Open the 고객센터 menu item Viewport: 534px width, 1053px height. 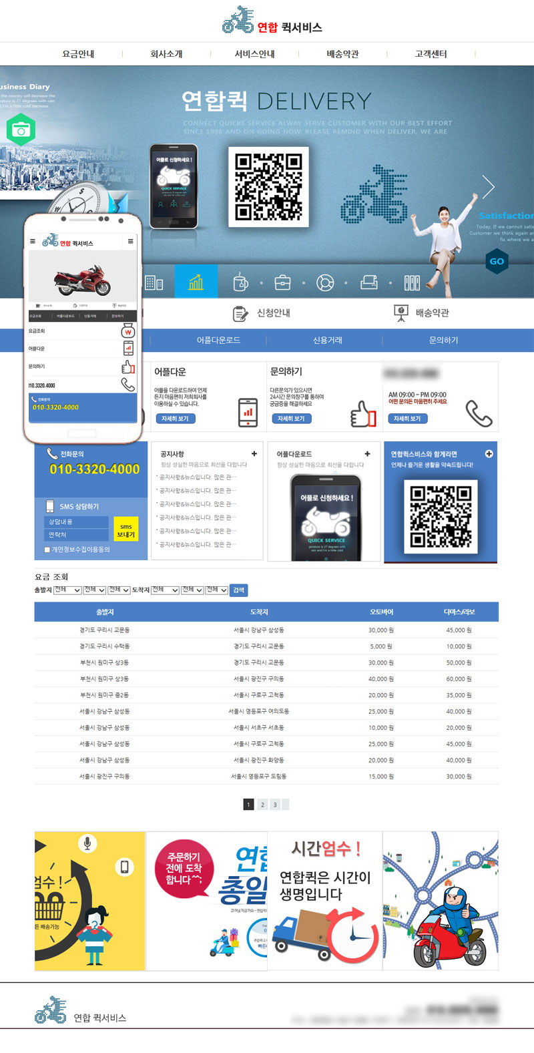tap(431, 54)
